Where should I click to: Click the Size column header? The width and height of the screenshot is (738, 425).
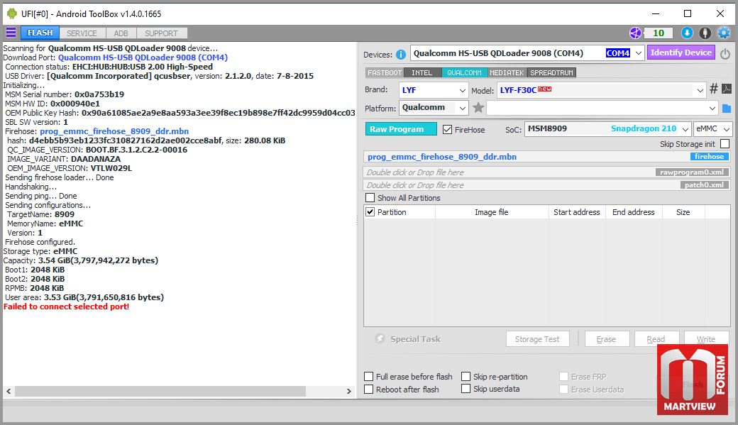coord(683,212)
